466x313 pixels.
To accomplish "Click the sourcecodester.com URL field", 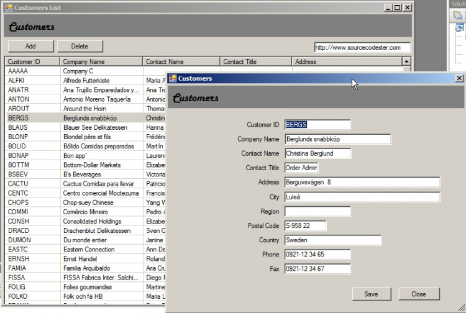I will coord(362,48).
